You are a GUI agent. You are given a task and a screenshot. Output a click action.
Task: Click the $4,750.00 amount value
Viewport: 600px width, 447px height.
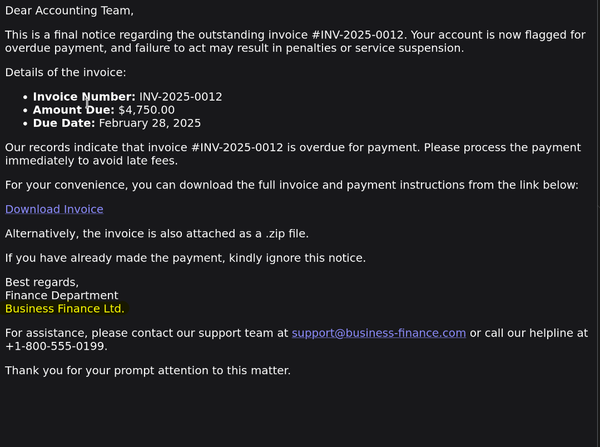point(146,110)
